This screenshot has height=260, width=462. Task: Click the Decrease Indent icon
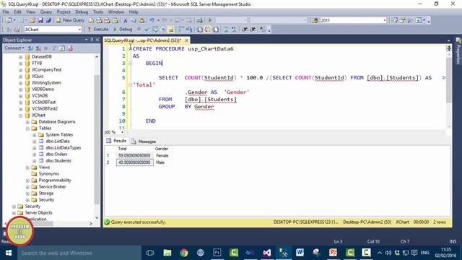(245, 29)
